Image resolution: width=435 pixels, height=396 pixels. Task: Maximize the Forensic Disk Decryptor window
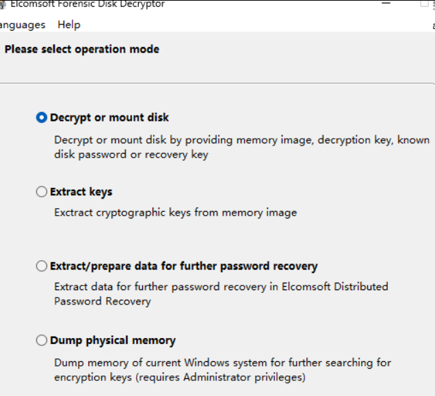(425, 3)
